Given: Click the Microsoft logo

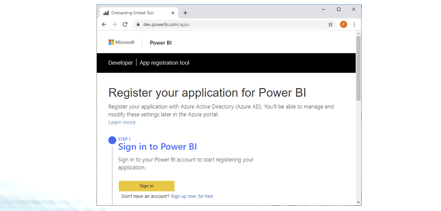Looking at the screenshot, I should pos(121,42).
